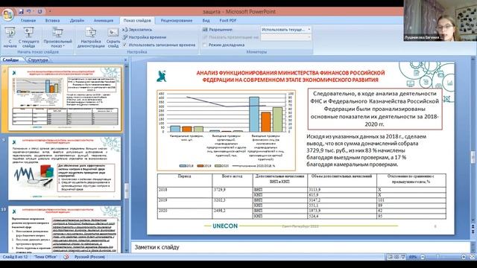Click the red-bordered 'Следовательно, в ходе анализа' text box
The height and width of the screenshot is (268, 477).
[x=374, y=109]
